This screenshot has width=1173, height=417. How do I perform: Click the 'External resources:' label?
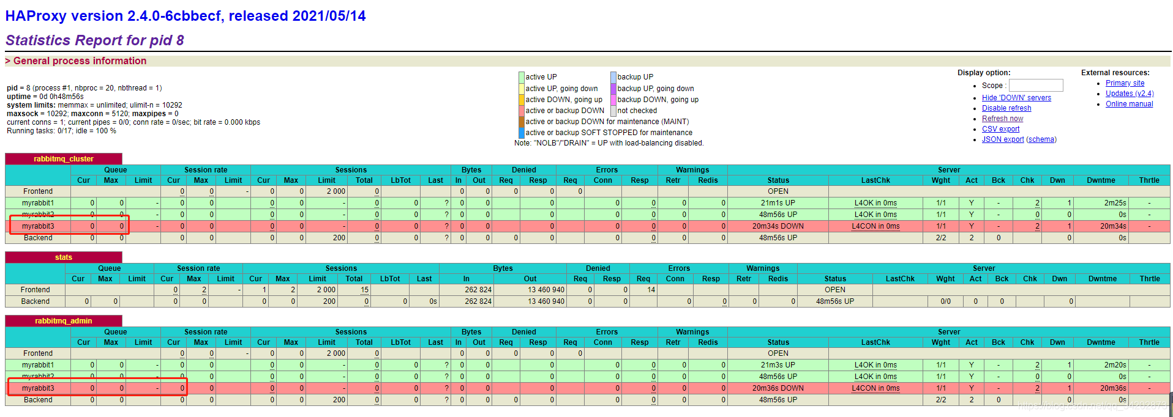pos(1115,73)
